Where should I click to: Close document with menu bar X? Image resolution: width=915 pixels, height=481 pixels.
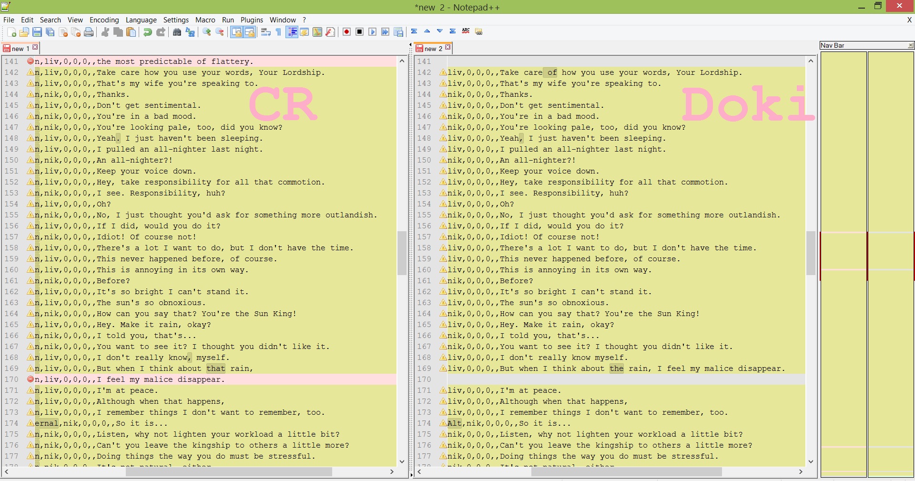(x=909, y=20)
